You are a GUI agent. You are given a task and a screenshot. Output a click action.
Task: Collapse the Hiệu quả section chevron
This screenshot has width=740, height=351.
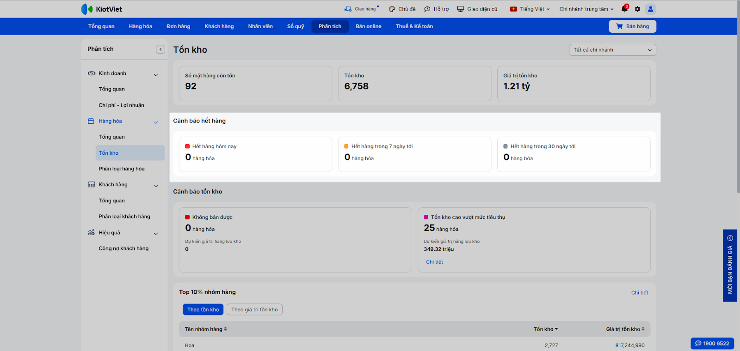[x=156, y=234]
